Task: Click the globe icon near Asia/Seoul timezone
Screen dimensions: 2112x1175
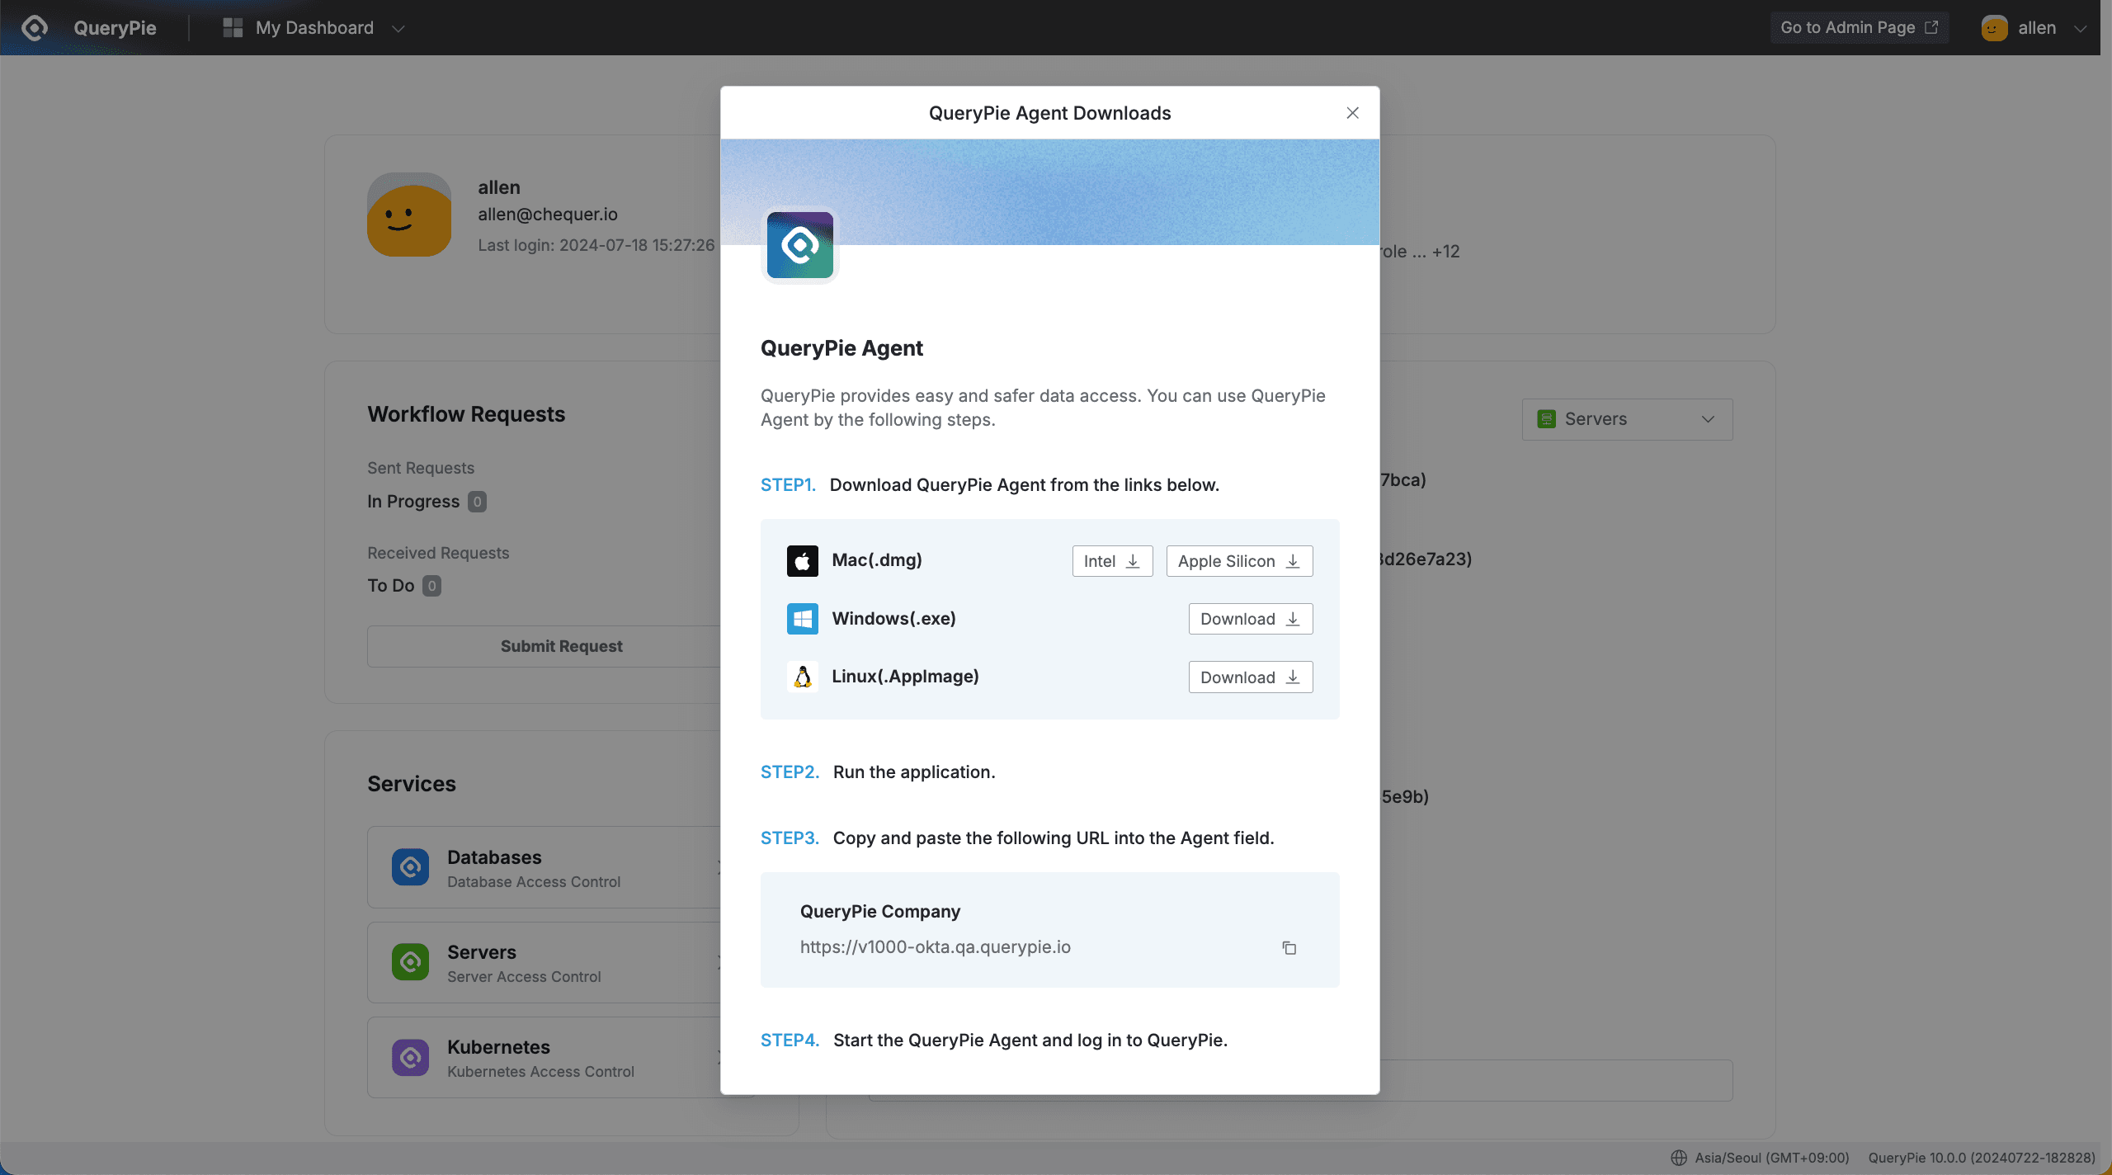Action: (x=1680, y=1157)
